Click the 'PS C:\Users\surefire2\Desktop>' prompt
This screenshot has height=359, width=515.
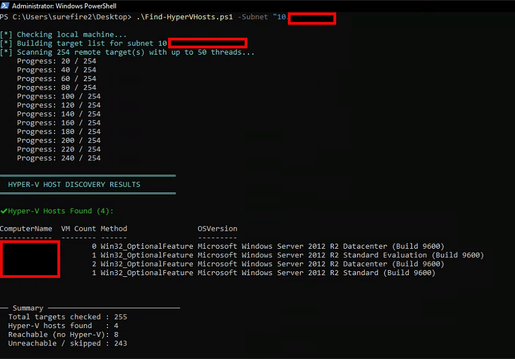[x=66, y=17]
